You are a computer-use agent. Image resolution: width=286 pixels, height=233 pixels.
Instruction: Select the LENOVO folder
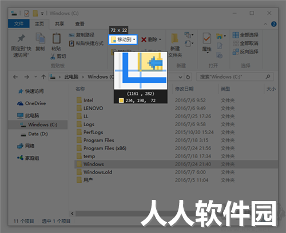tap(93, 109)
